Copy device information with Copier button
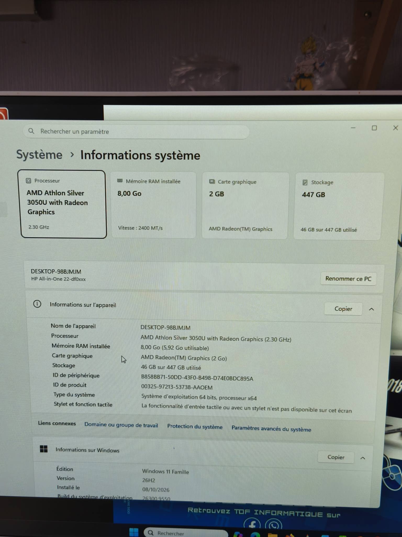Viewport: 402px width, 537px height. click(343, 309)
